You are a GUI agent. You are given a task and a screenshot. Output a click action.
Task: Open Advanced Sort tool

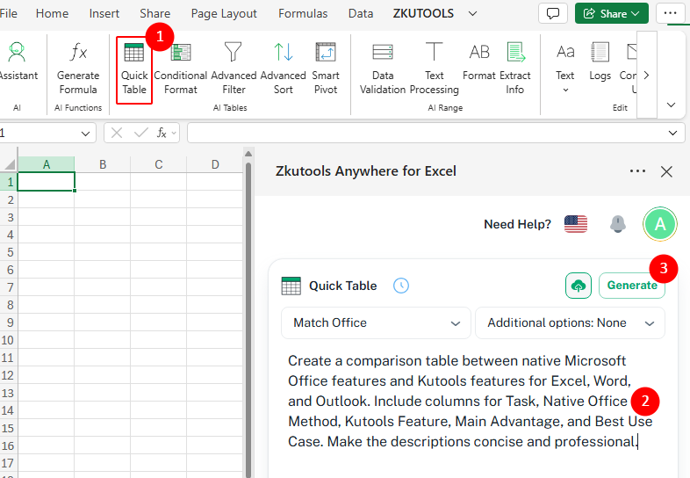pyautogui.click(x=283, y=69)
